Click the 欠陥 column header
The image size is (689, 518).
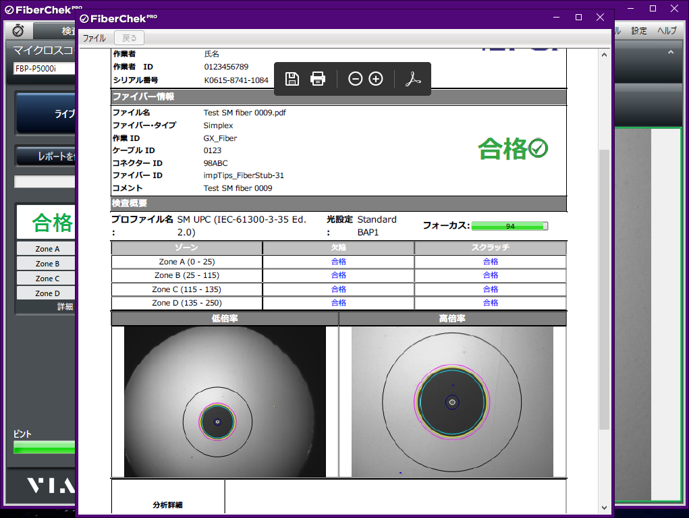(338, 248)
